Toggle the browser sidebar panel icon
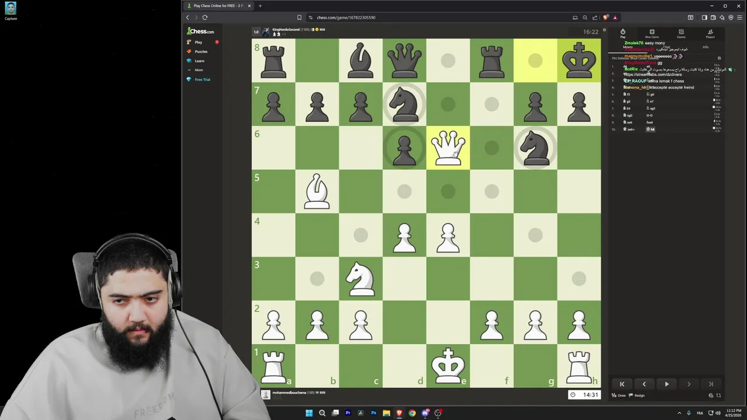 pyautogui.click(x=704, y=17)
